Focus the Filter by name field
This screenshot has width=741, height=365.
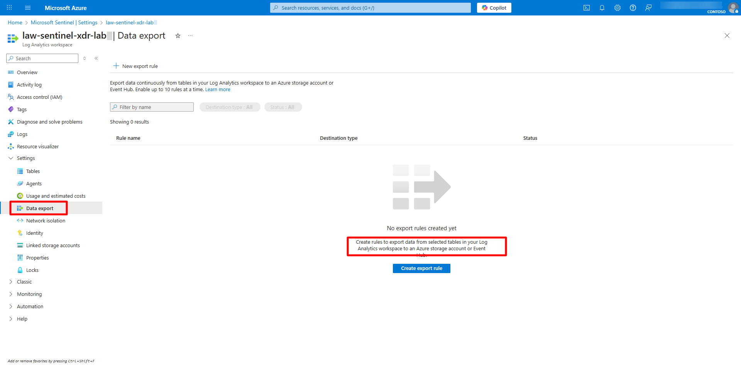(152, 107)
